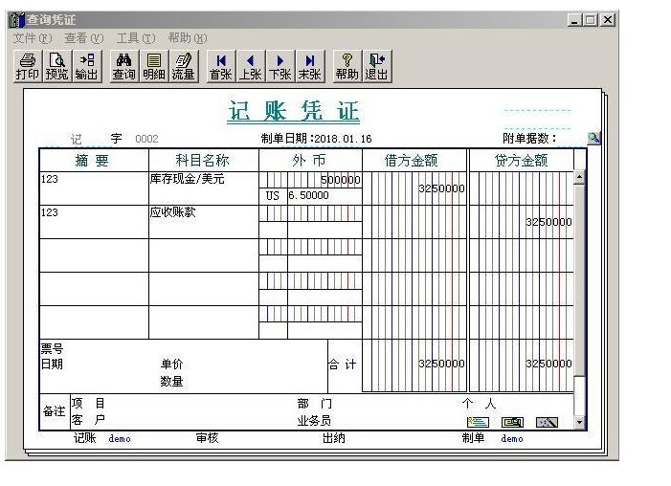Click the second row summary cell 123
671x486 pixels.
pyautogui.click(x=94, y=222)
